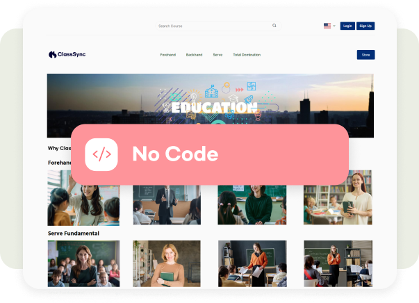Click the Sign Up button

click(365, 26)
